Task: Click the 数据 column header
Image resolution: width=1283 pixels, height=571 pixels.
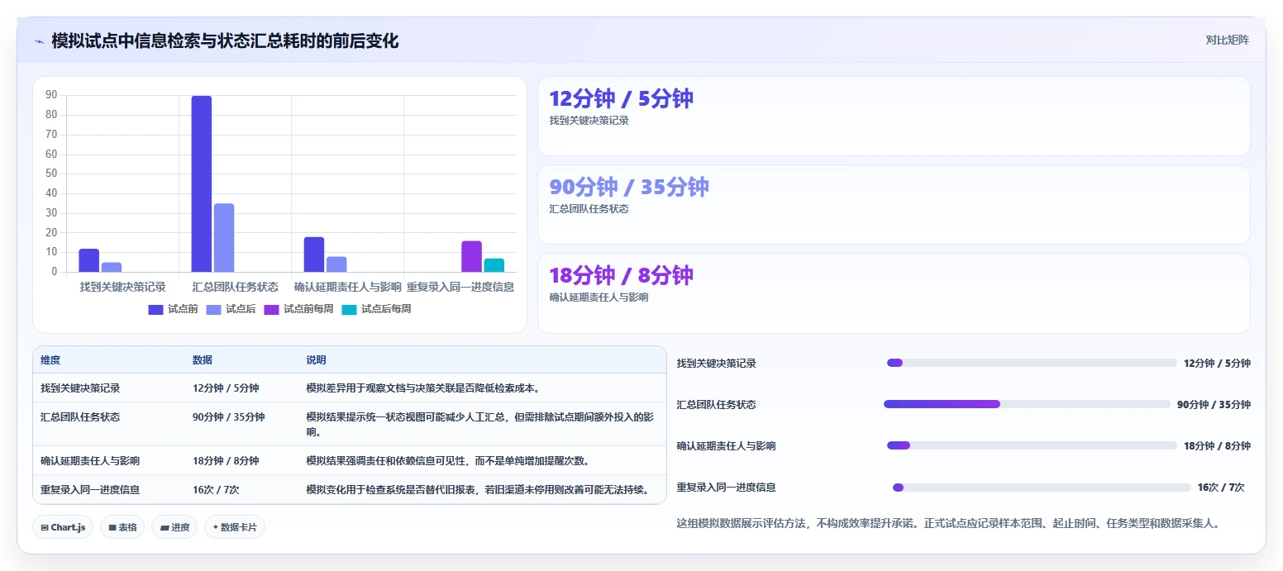Action: point(203,360)
